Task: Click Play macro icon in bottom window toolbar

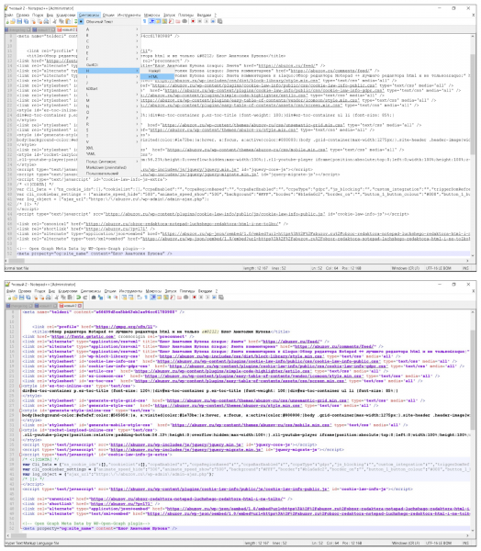Action: (x=207, y=298)
